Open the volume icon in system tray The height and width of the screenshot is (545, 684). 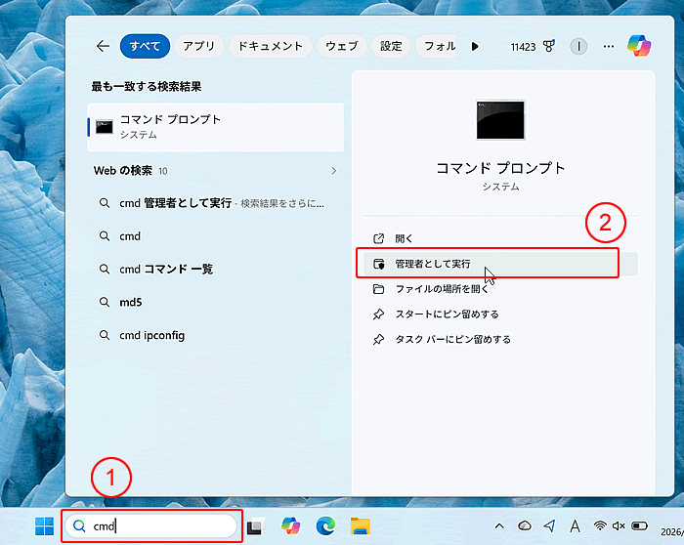(x=620, y=526)
